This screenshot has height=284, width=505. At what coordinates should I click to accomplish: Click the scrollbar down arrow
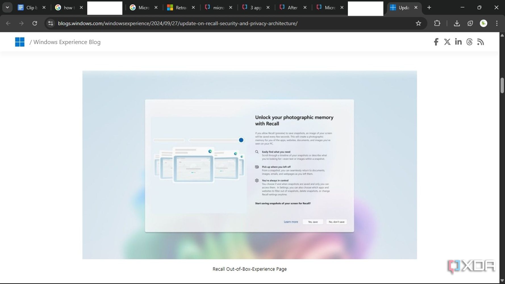(x=502, y=281)
